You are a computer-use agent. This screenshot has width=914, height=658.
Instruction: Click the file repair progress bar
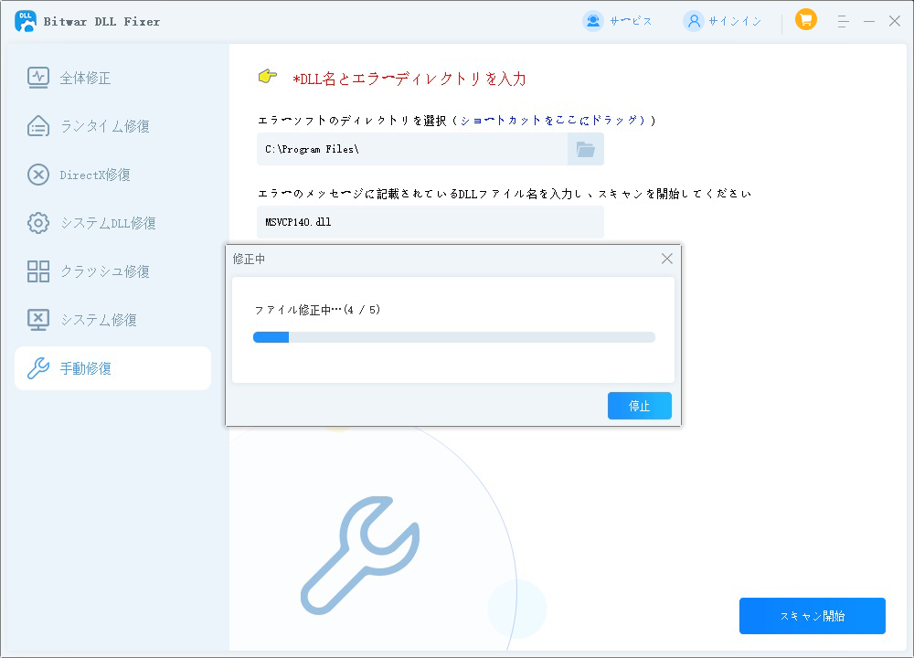454,337
